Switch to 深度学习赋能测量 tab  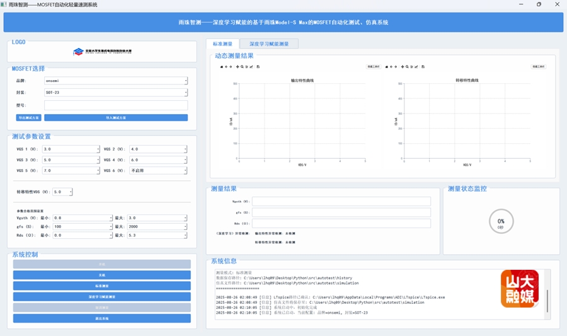coord(269,43)
